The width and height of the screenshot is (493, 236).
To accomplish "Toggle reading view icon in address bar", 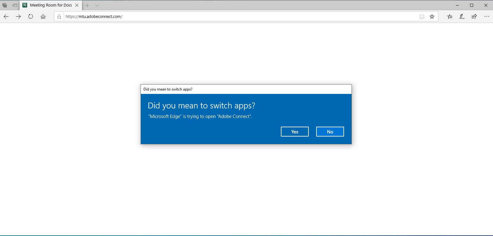I will click(x=422, y=16).
